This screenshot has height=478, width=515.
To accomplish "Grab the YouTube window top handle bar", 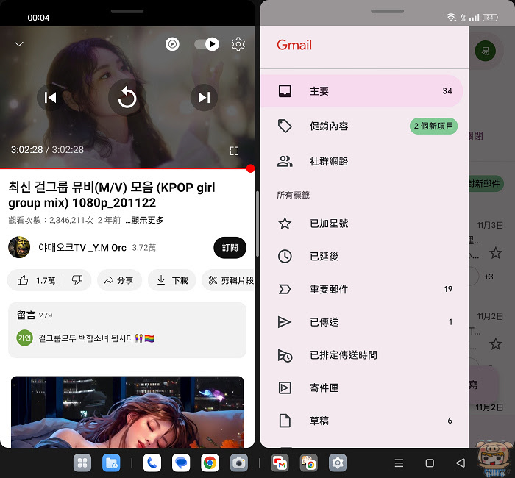I will pyautogui.click(x=127, y=11).
